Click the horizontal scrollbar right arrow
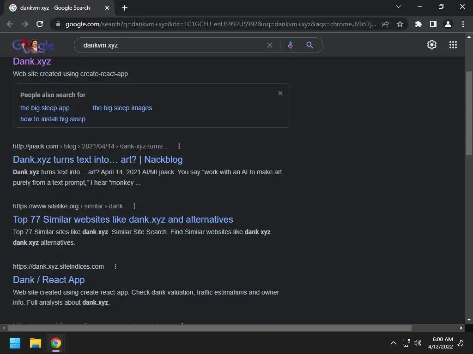Image resolution: width=473 pixels, height=354 pixels. coord(461,328)
